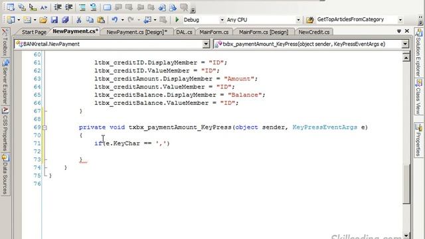The image size is (425, 239).
Task: Click the Clear All Bookmarks icon
Action: click(184, 7)
